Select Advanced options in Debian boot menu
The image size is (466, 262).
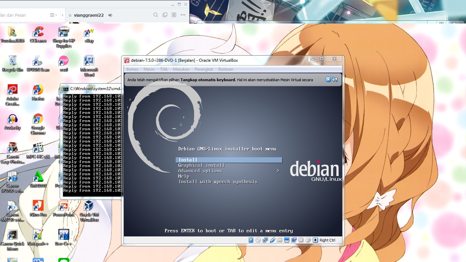tap(200, 171)
